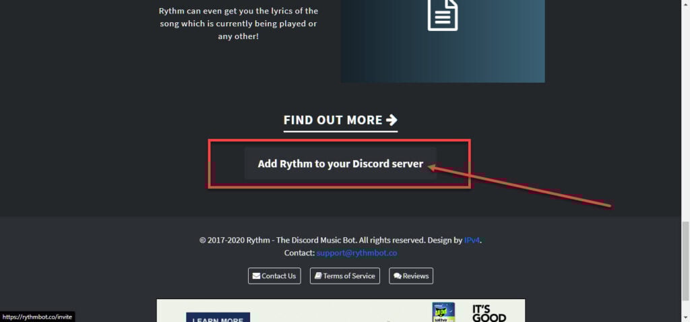
Task: Click Add Rythm to your Discord server
Action: 340,164
